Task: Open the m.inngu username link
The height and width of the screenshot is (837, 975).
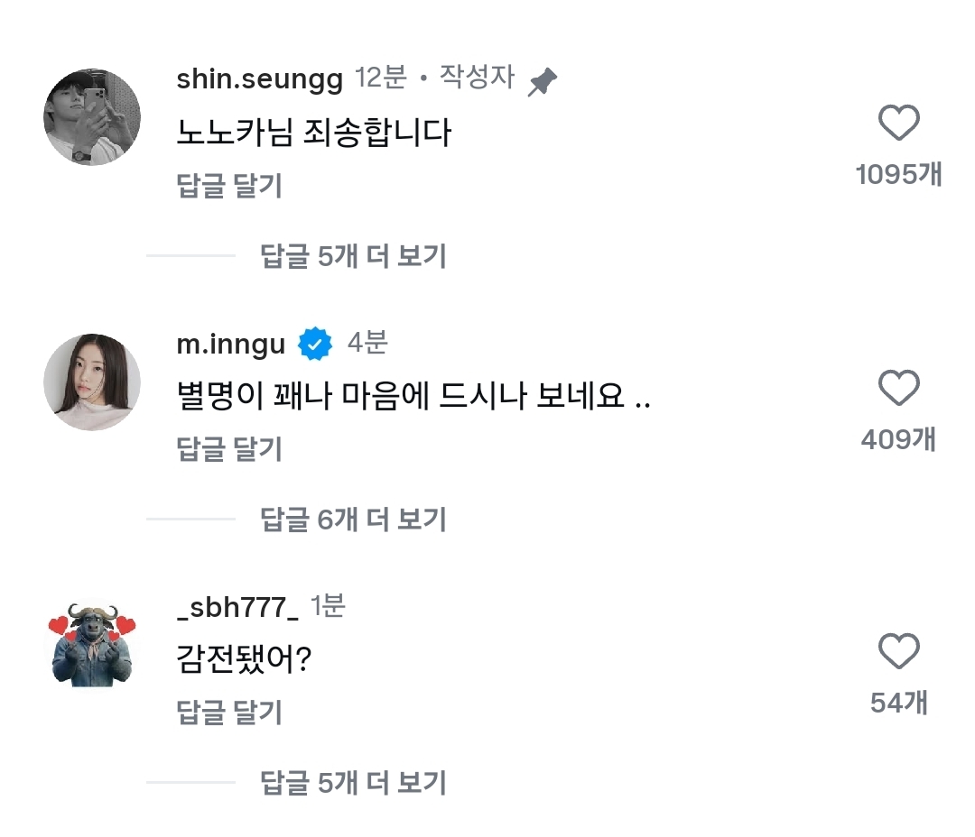Action: [231, 344]
